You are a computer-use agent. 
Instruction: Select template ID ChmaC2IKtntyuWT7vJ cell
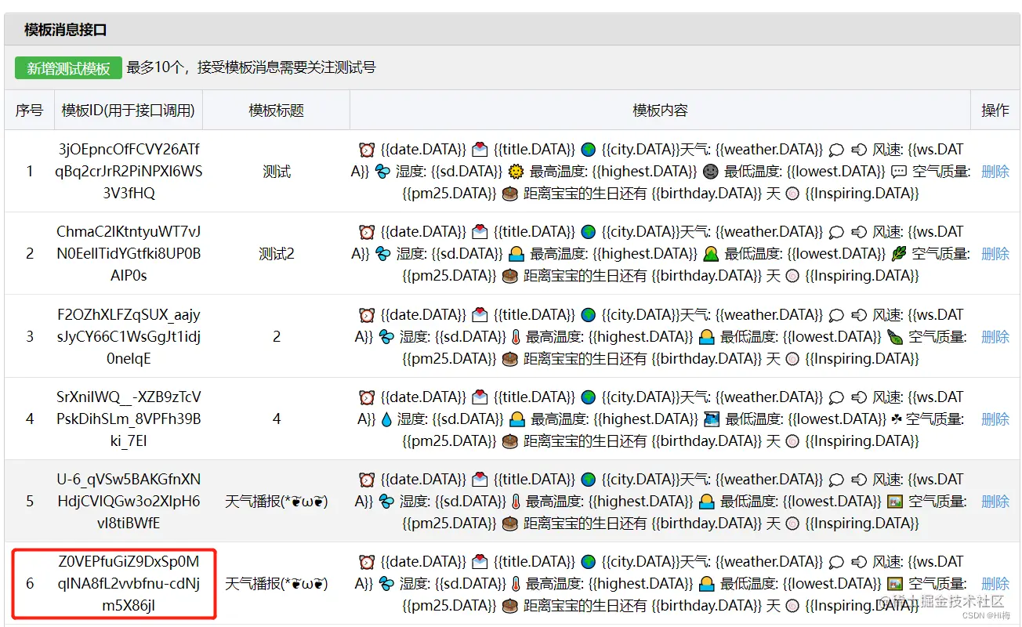coord(129,254)
